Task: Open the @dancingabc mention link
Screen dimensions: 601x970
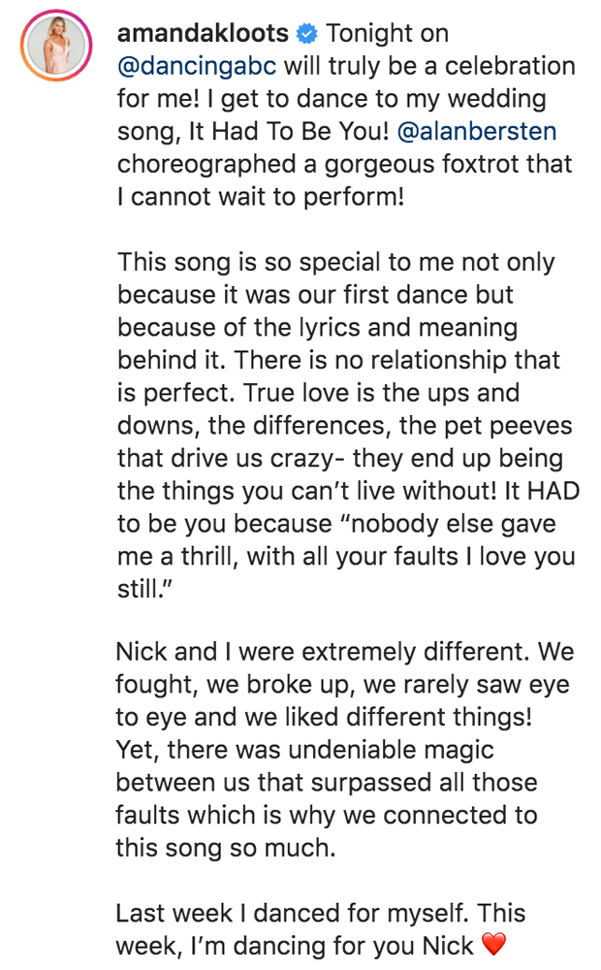Action: pos(197,66)
